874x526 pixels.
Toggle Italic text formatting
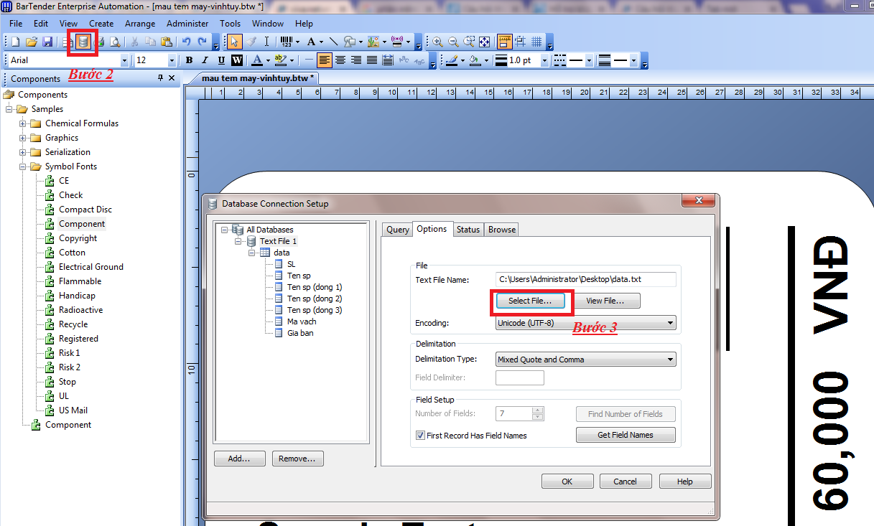point(205,60)
